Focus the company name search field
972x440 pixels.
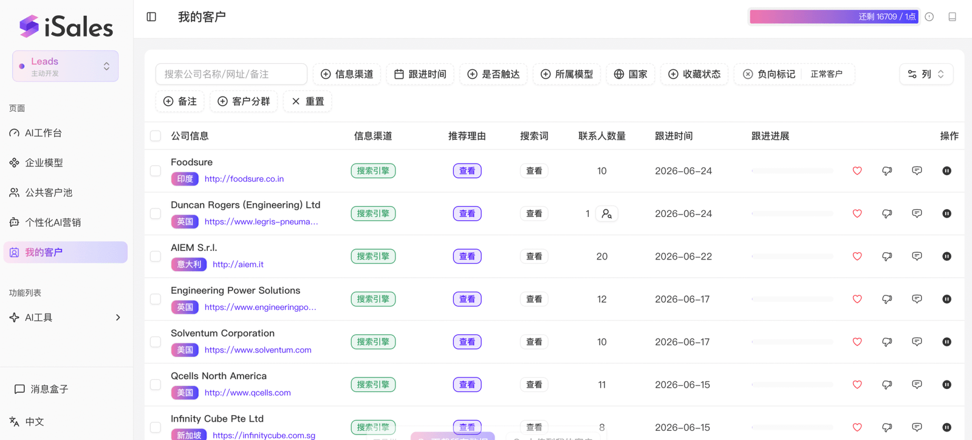click(x=231, y=74)
